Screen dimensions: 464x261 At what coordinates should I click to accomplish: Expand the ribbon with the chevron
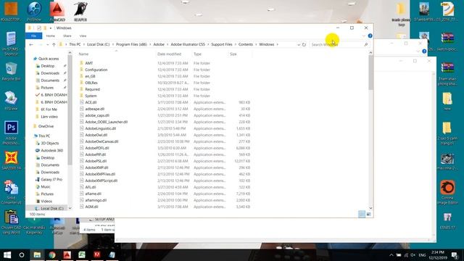364,36
